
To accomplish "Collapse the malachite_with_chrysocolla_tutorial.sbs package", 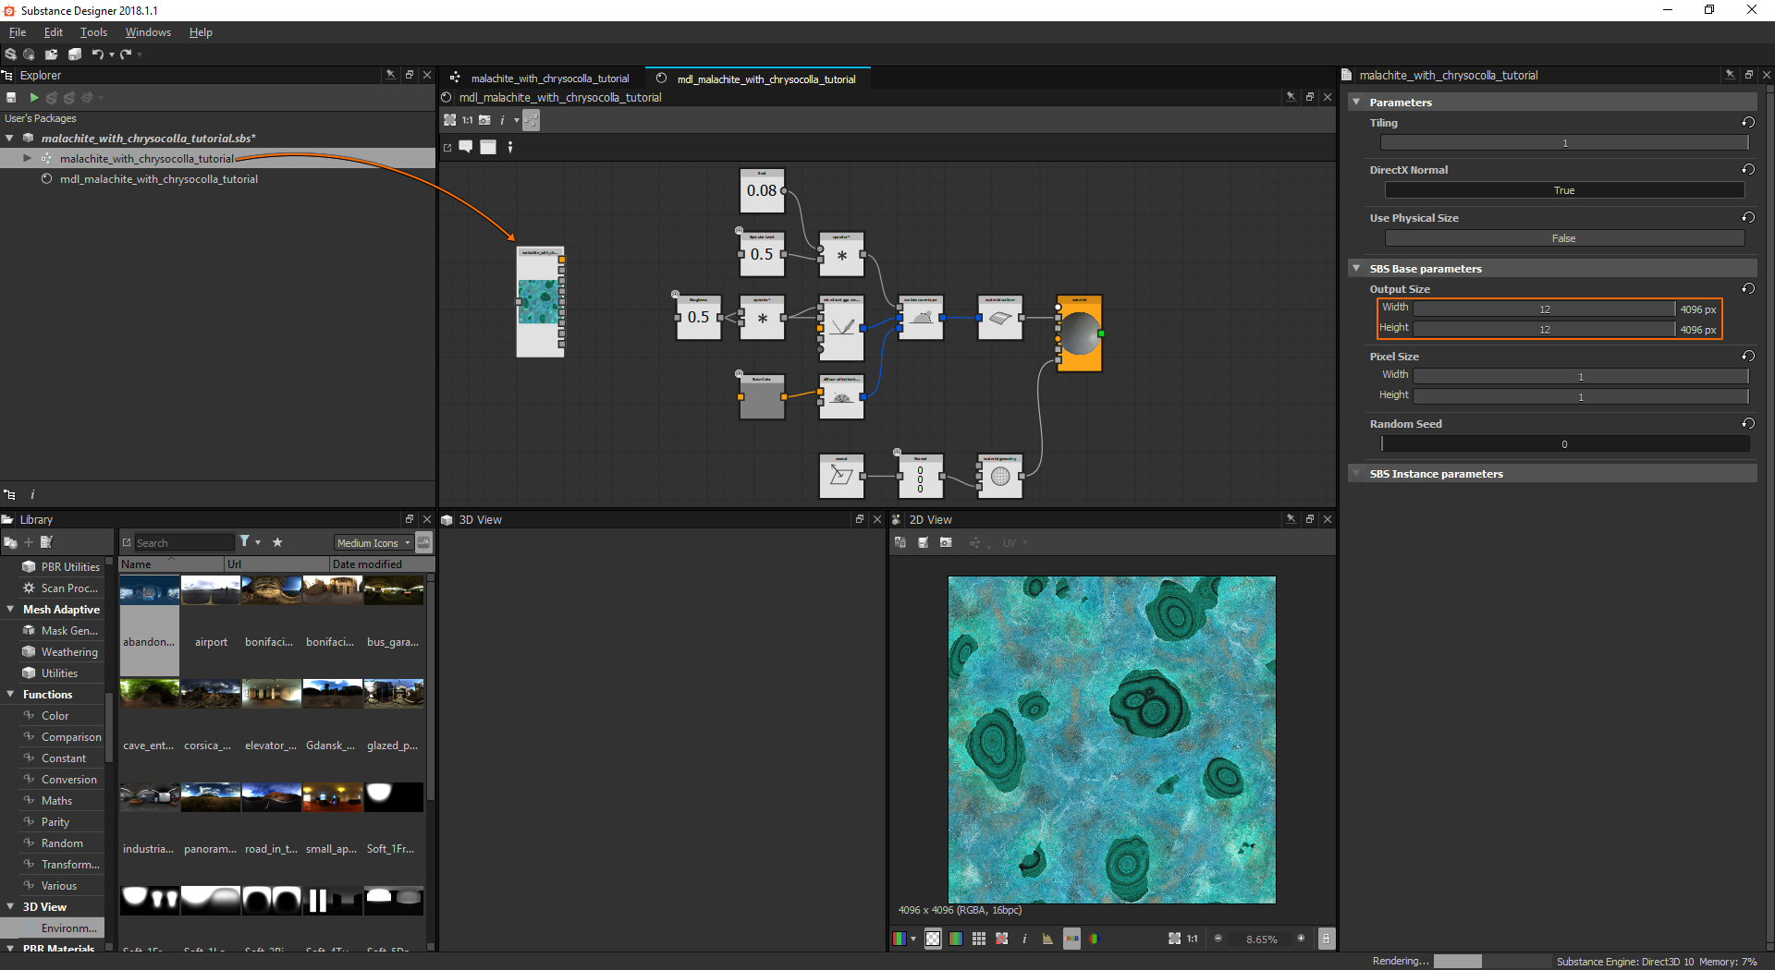I will tap(9, 139).
